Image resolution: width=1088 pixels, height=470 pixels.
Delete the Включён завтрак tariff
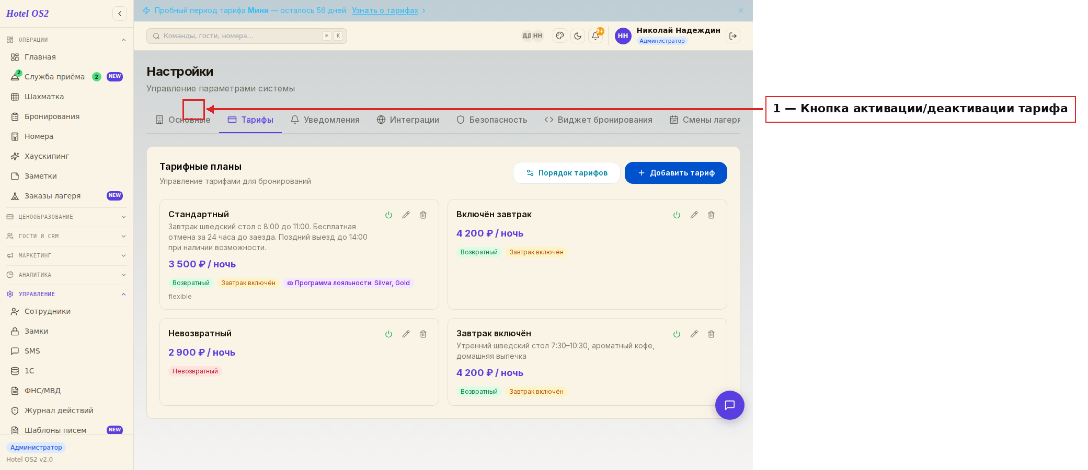pyautogui.click(x=711, y=215)
